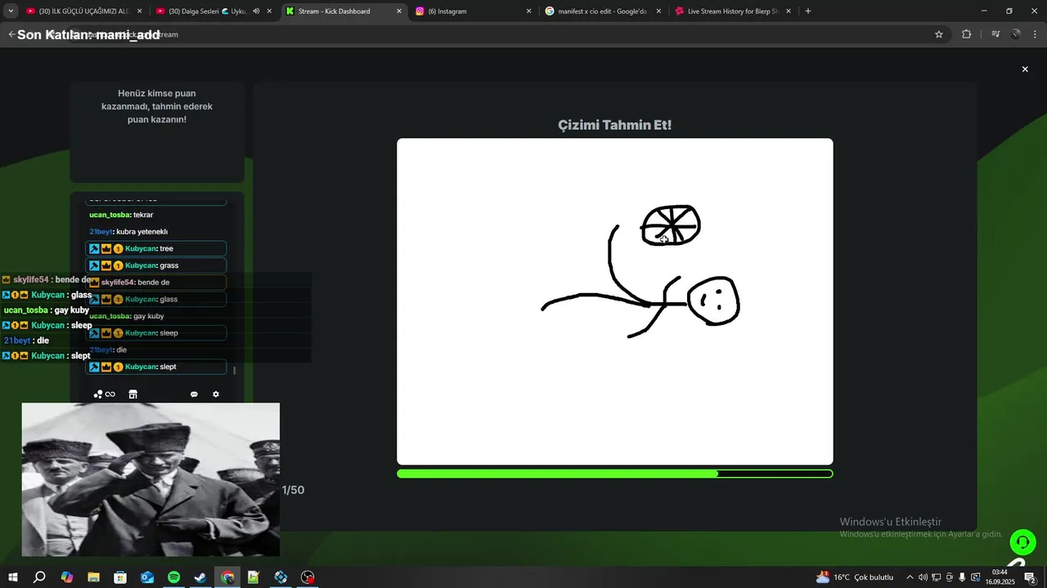
Task: Switch to Dalga Sesleri YouTube tab
Action: tap(213, 11)
